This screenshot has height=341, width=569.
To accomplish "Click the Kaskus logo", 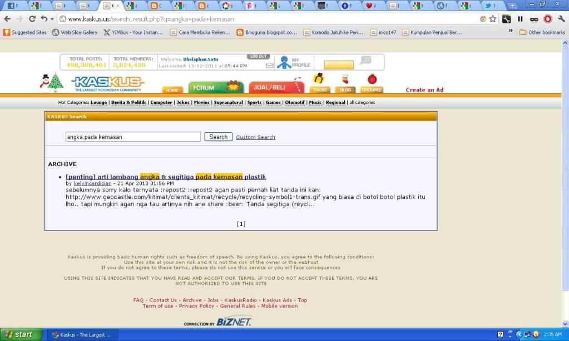I will [108, 84].
